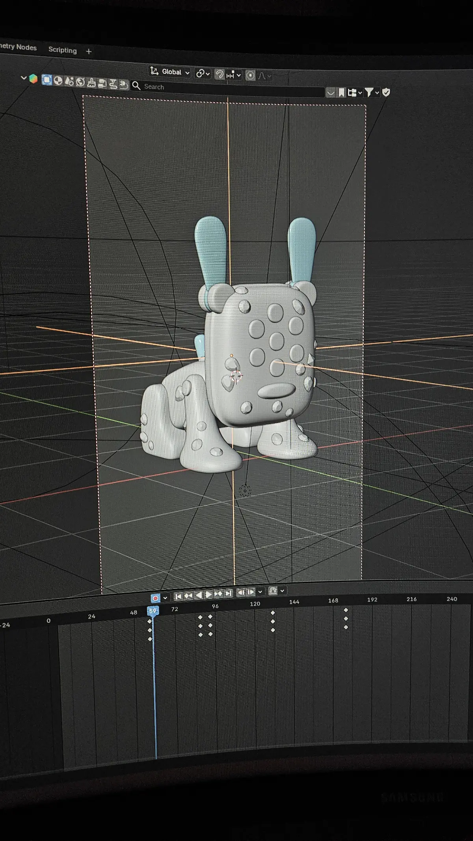The width and height of the screenshot is (473, 841).
Task: Jump to the previous keyframe
Action: [188, 596]
